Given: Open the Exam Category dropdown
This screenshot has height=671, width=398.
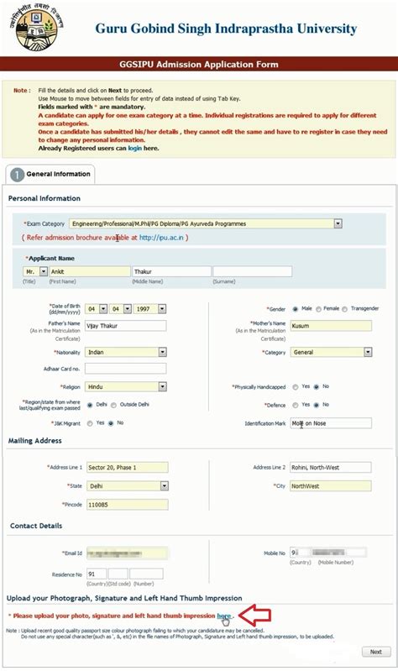Looking at the screenshot, I should pos(206,223).
